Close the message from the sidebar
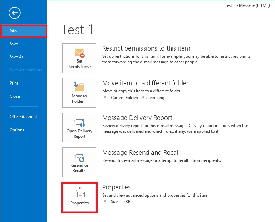 point(14,96)
